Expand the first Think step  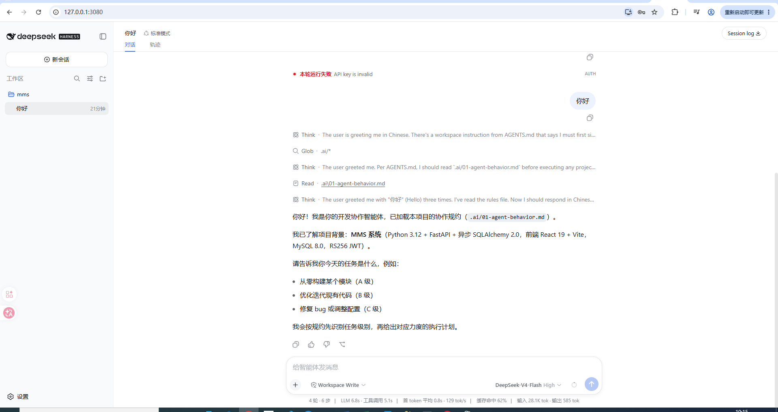tap(444, 135)
